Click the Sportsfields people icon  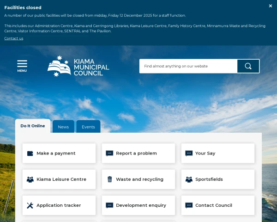(x=189, y=179)
